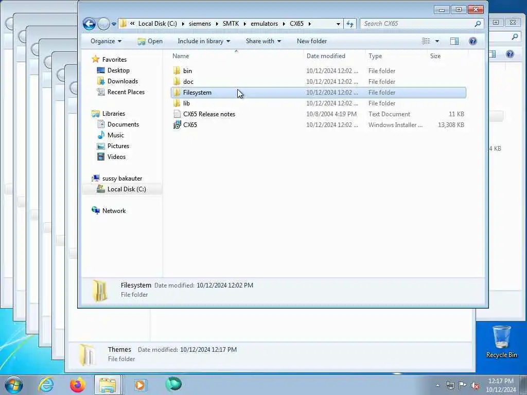Go back using the Back arrow button
The height and width of the screenshot is (395, 527).
(x=89, y=24)
